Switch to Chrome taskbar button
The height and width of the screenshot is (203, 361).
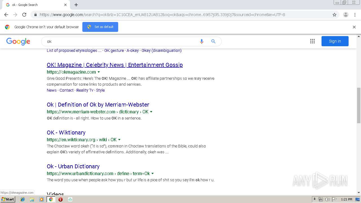[51, 199]
